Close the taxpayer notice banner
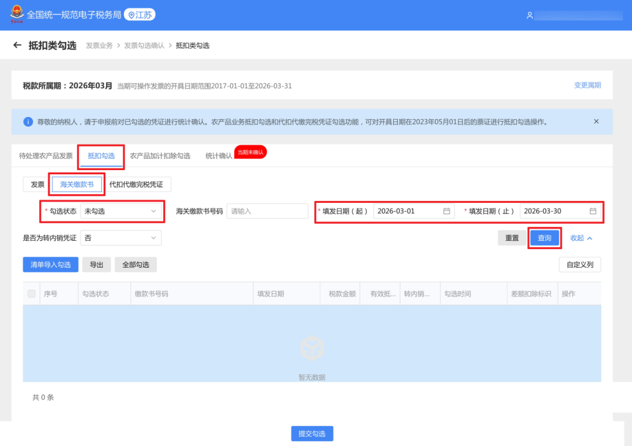Viewport: 632px width, 446px height. pyautogui.click(x=596, y=121)
